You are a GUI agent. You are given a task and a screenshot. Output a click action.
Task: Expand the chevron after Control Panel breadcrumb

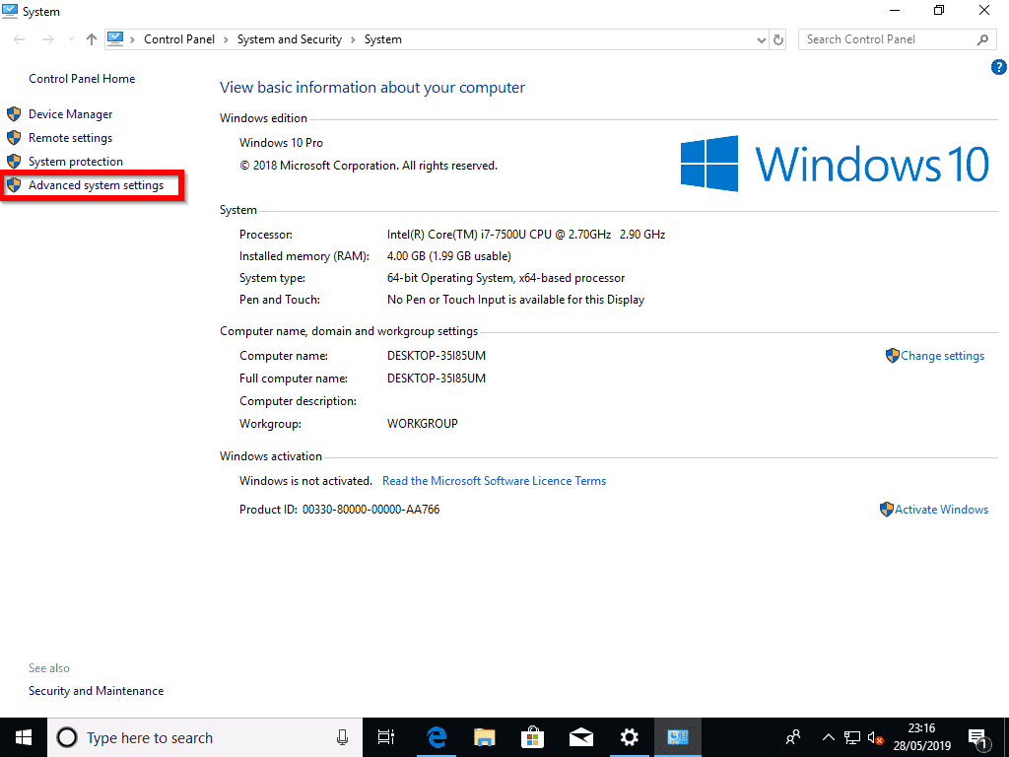click(x=226, y=39)
